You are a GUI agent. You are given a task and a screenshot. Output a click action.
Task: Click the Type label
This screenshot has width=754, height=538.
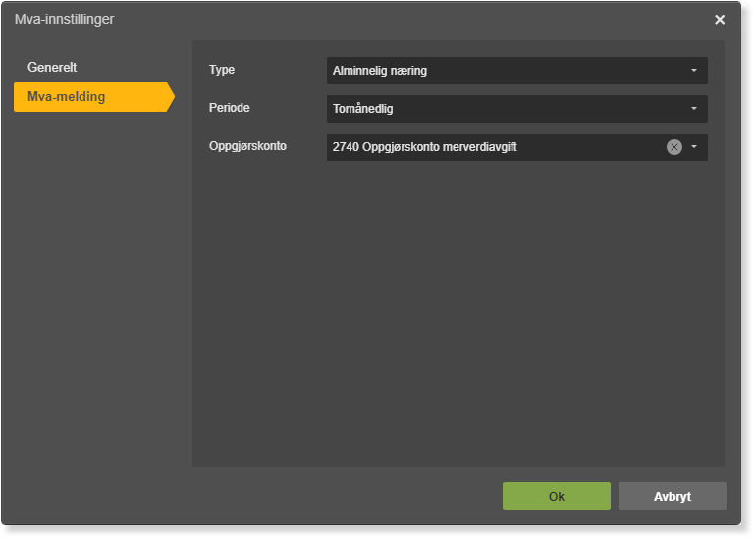pos(222,70)
